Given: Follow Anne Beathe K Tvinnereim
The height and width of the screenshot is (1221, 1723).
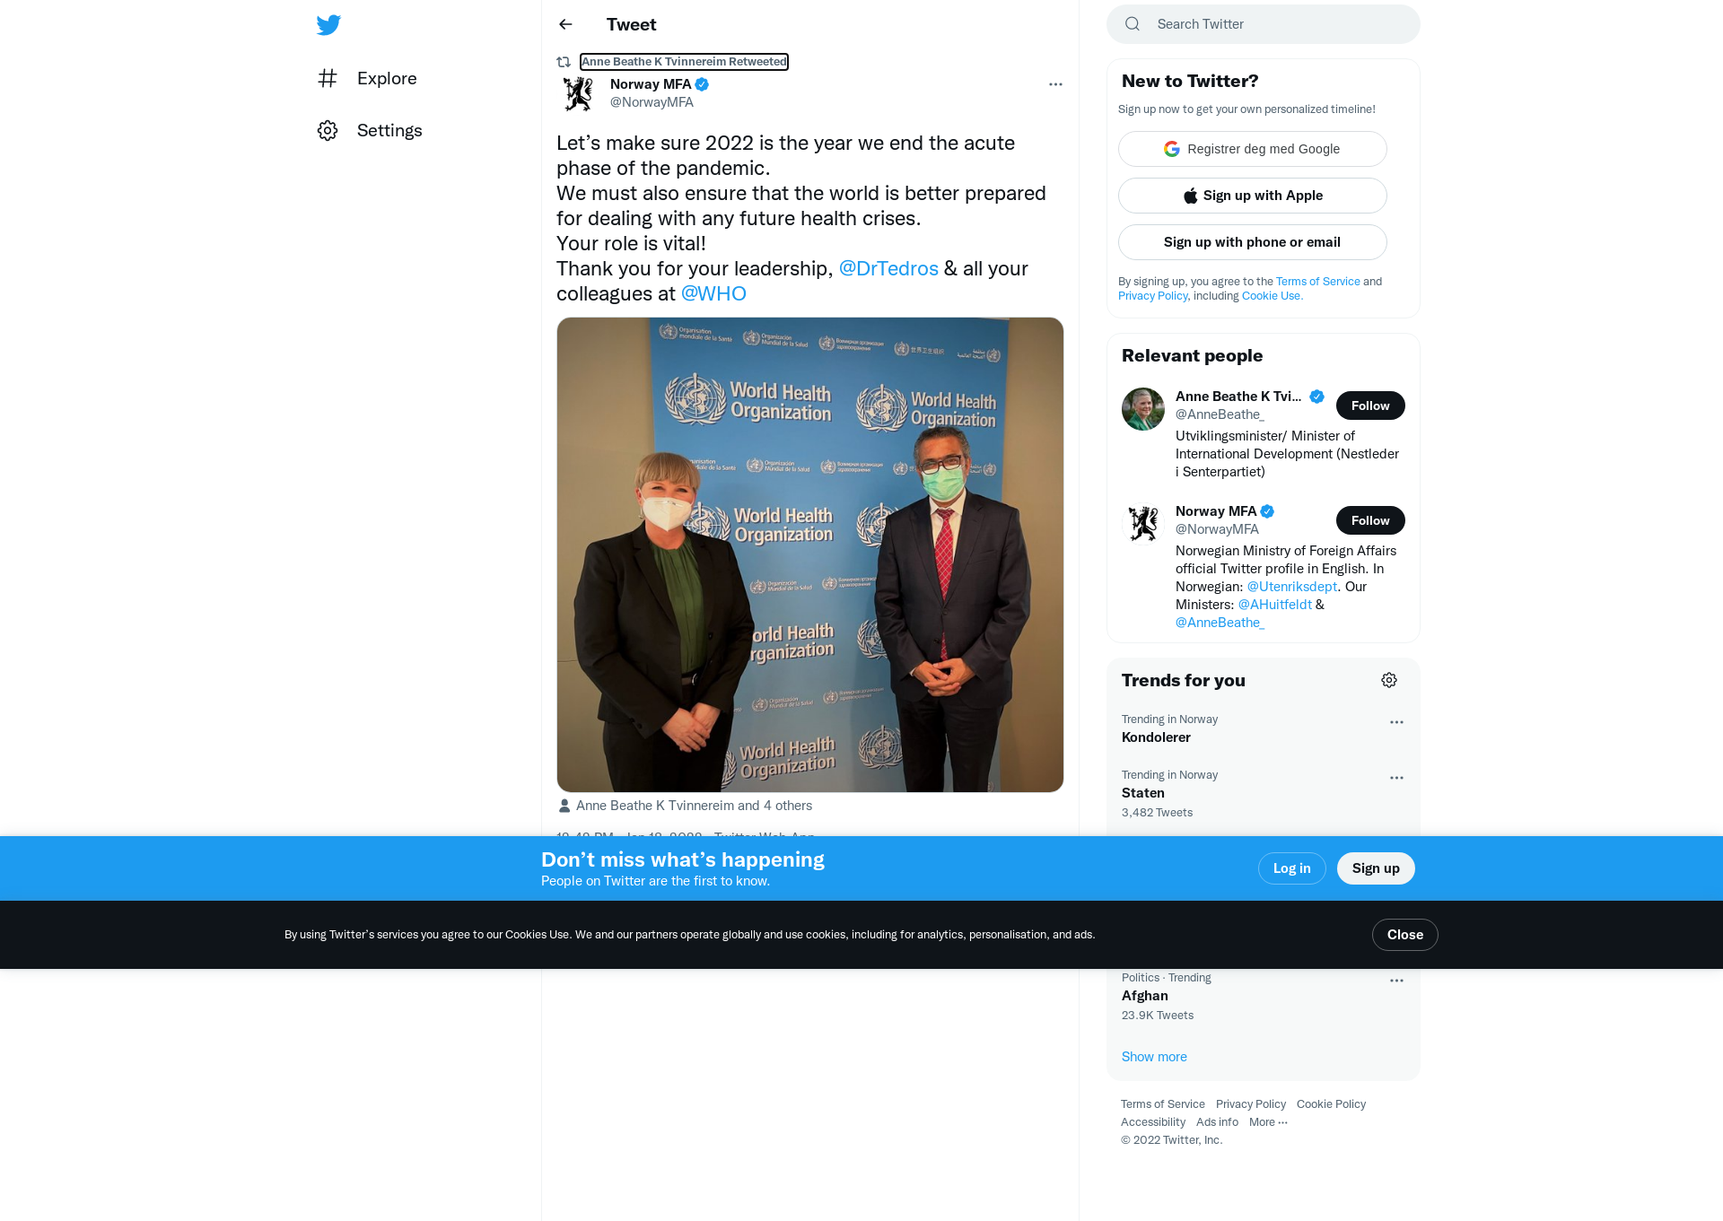Looking at the screenshot, I should pos(1370,406).
